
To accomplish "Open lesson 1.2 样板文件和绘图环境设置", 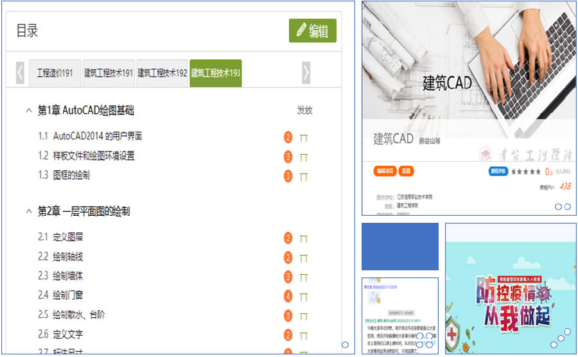I will (x=86, y=156).
